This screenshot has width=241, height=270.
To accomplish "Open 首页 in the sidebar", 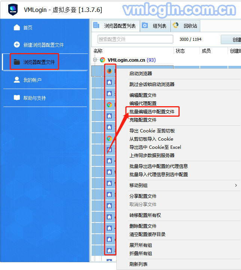I will (x=28, y=28).
